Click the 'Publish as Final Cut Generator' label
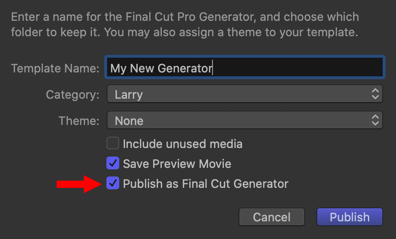This screenshot has height=239, width=396. pyautogui.click(x=206, y=183)
